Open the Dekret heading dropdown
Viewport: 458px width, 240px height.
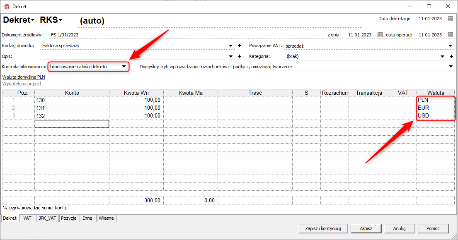19,20
